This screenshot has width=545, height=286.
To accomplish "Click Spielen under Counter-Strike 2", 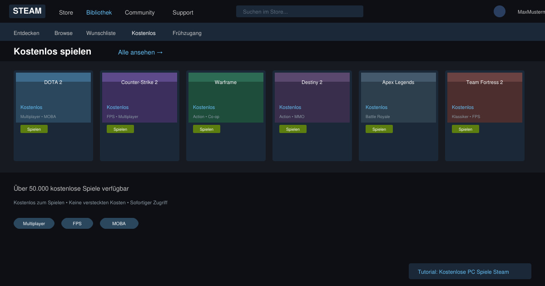I will point(120,129).
